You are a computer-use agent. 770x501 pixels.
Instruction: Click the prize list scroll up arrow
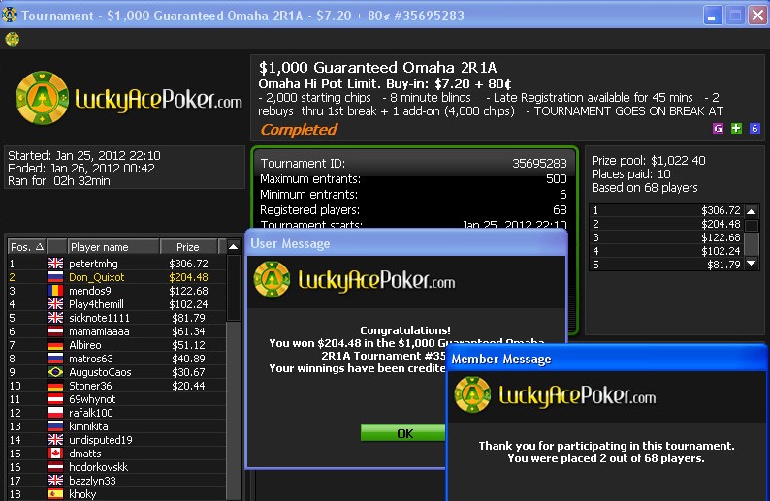point(752,211)
